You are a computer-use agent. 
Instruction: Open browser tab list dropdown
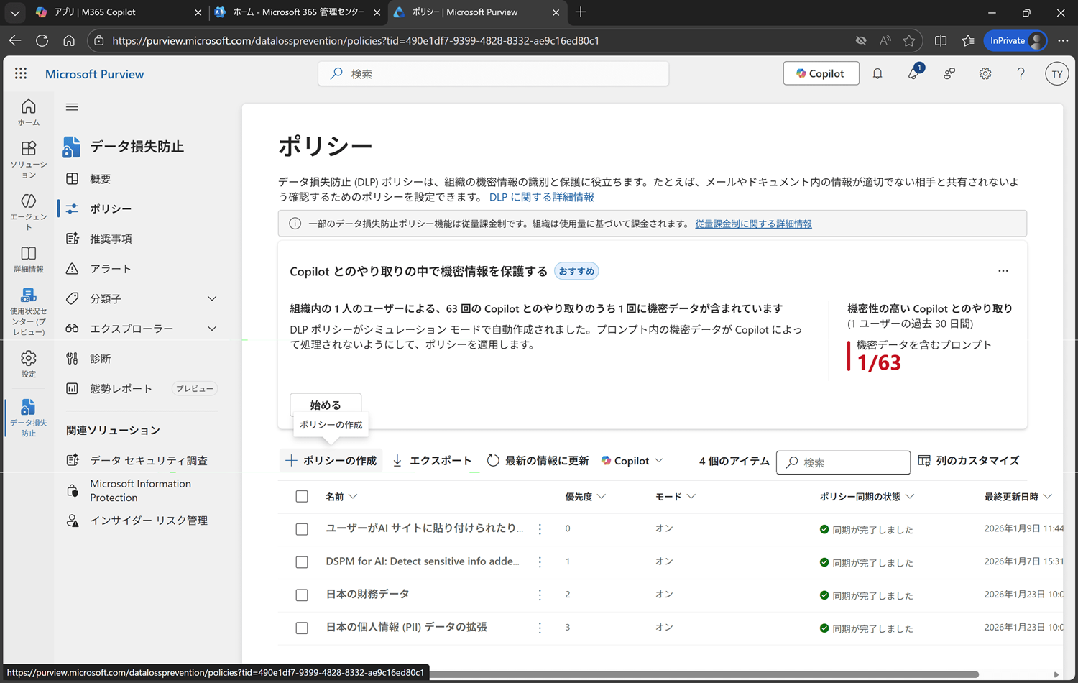pyautogui.click(x=14, y=12)
